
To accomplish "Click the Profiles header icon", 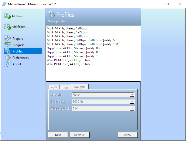I will pyautogui.click(x=51, y=14).
